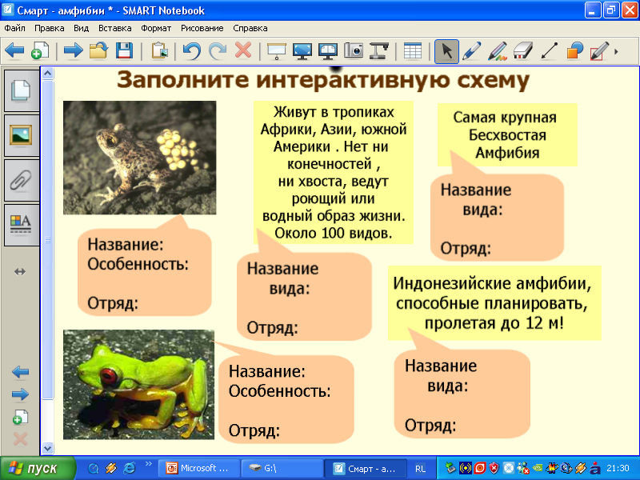Choose the Line drawing tool

coord(548,51)
